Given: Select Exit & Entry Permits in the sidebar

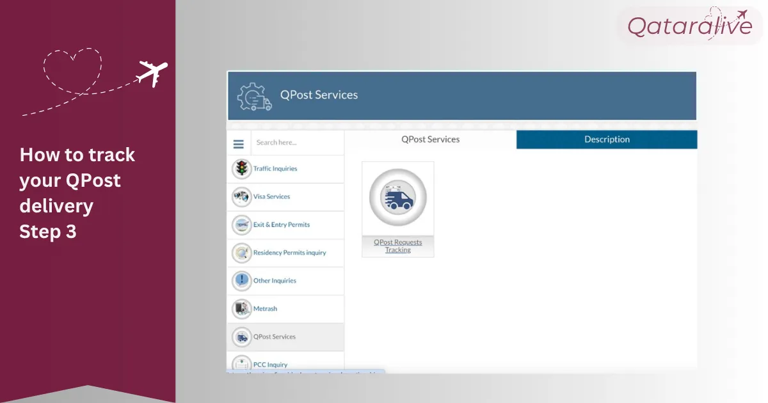Looking at the screenshot, I should click(x=285, y=225).
